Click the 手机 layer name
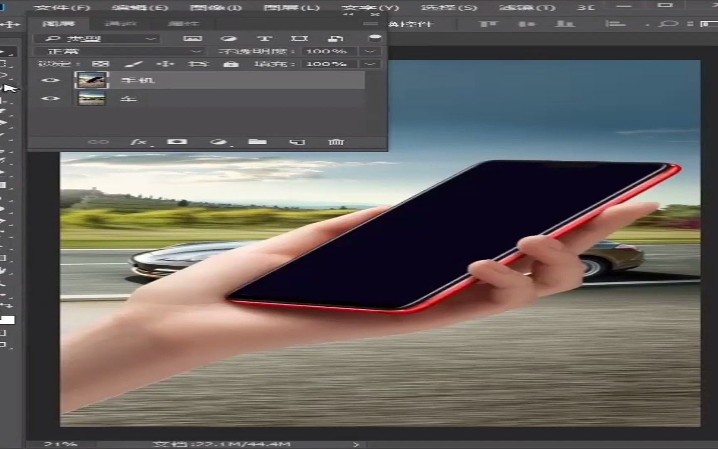 point(138,80)
